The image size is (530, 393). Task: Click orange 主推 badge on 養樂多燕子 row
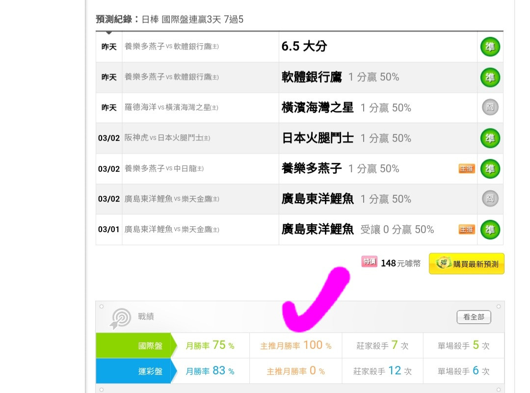click(x=467, y=169)
